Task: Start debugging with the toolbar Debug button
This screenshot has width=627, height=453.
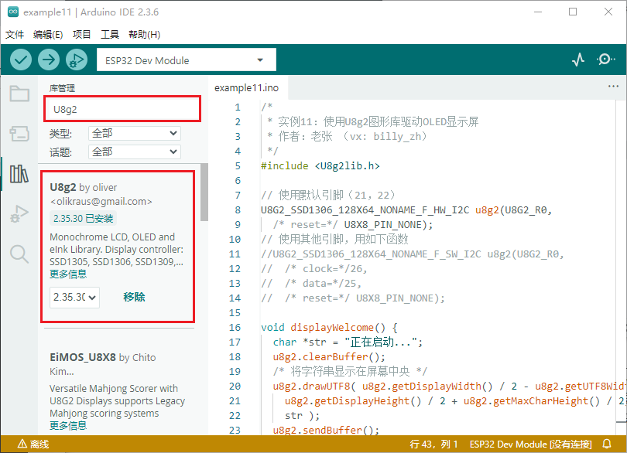Action: tap(77, 60)
